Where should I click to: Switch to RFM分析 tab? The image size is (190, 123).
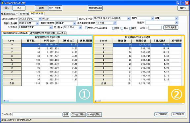click(x=24, y=14)
